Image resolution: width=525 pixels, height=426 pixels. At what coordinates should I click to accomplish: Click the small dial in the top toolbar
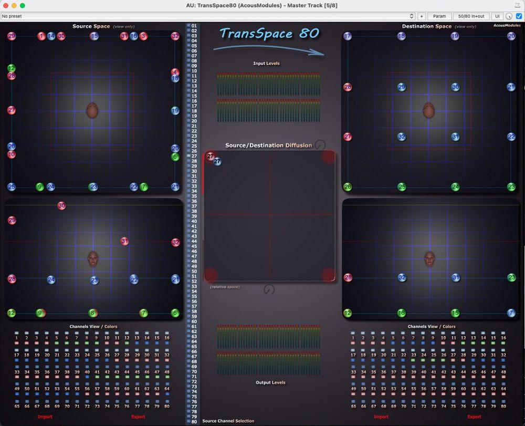coord(509,16)
